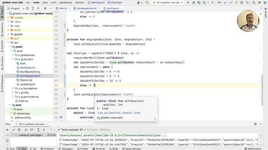The image size is (268, 150).
Task: Open popup more-options dots in documentation tooltip
Action: pyautogui.click(x=155, y=119)
